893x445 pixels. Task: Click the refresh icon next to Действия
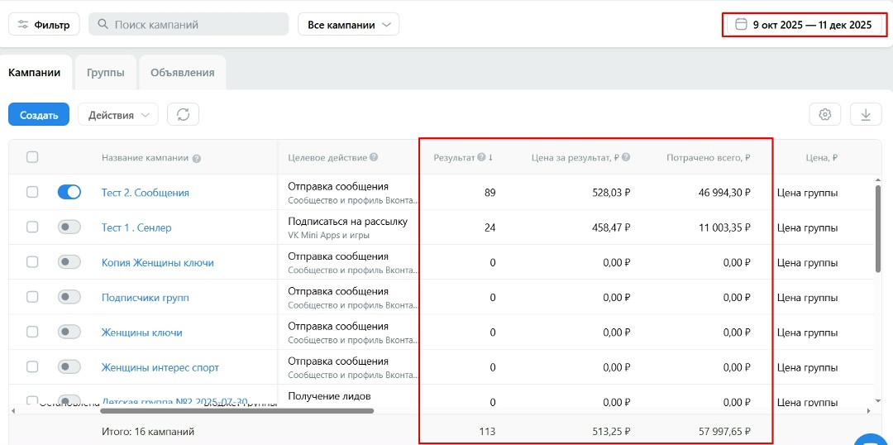click(183, 114)
